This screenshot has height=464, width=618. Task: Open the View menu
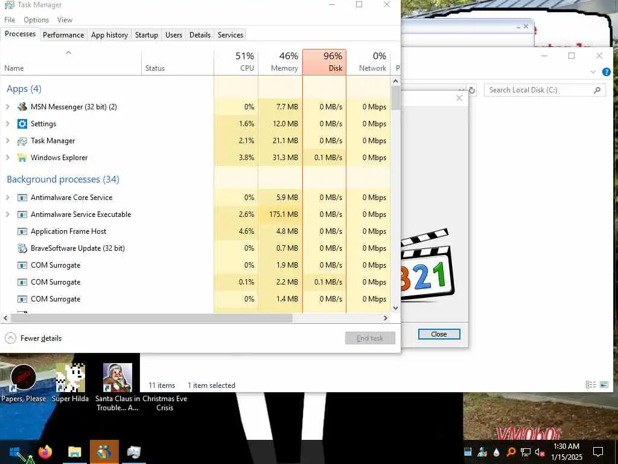pyautogui.click(x=65, y=20)
